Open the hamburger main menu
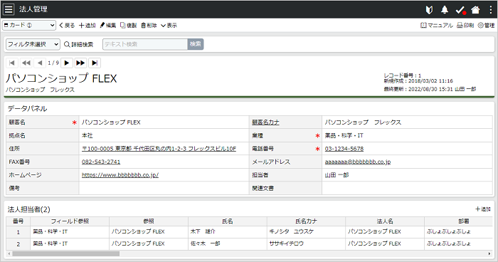Image resolution: width=498 pixels, height=262 pixels. 9,9
